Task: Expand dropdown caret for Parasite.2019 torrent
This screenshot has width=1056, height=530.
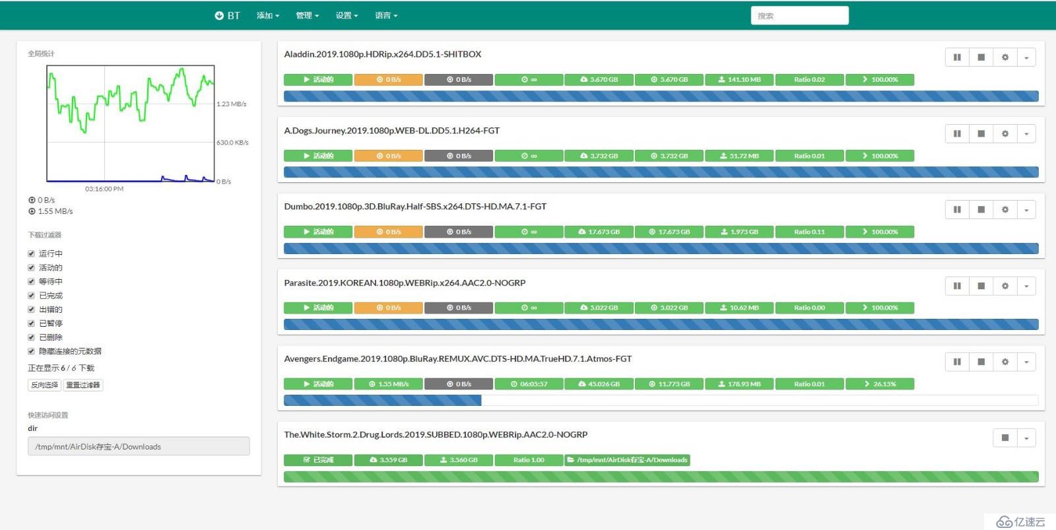Action: point(1026,286)
